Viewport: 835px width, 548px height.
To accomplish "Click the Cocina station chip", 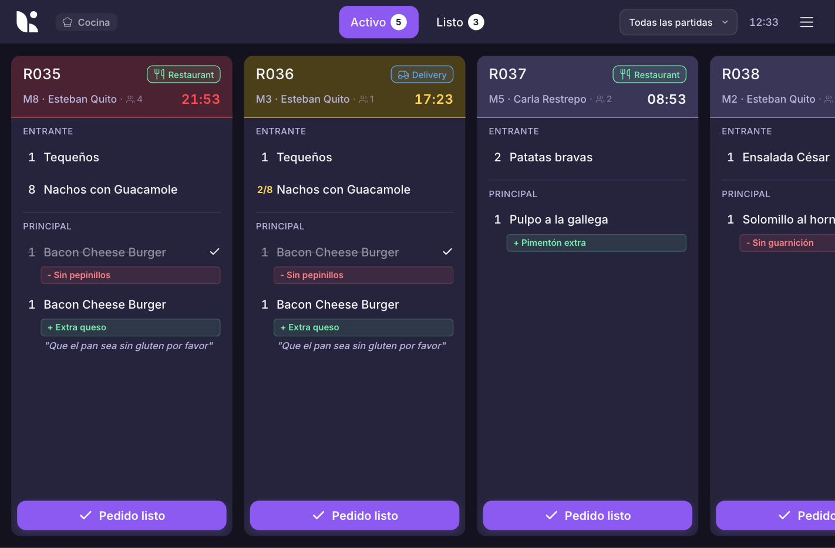I will pyautogui.click(x=86, y=22).
